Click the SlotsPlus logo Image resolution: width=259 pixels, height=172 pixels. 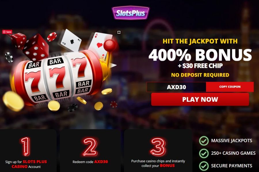(130, 13)
